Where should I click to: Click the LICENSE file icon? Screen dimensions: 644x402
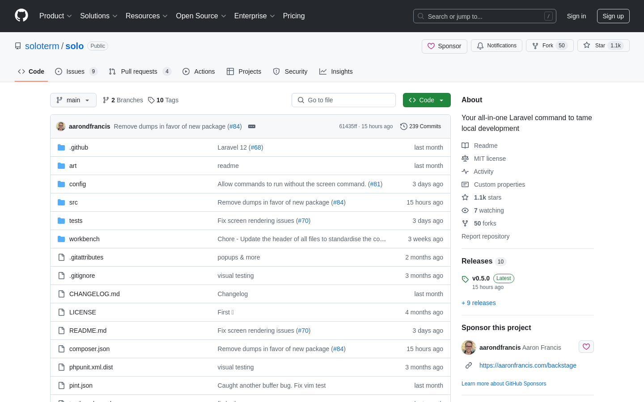pyautogui.click(x=61, y=312)
